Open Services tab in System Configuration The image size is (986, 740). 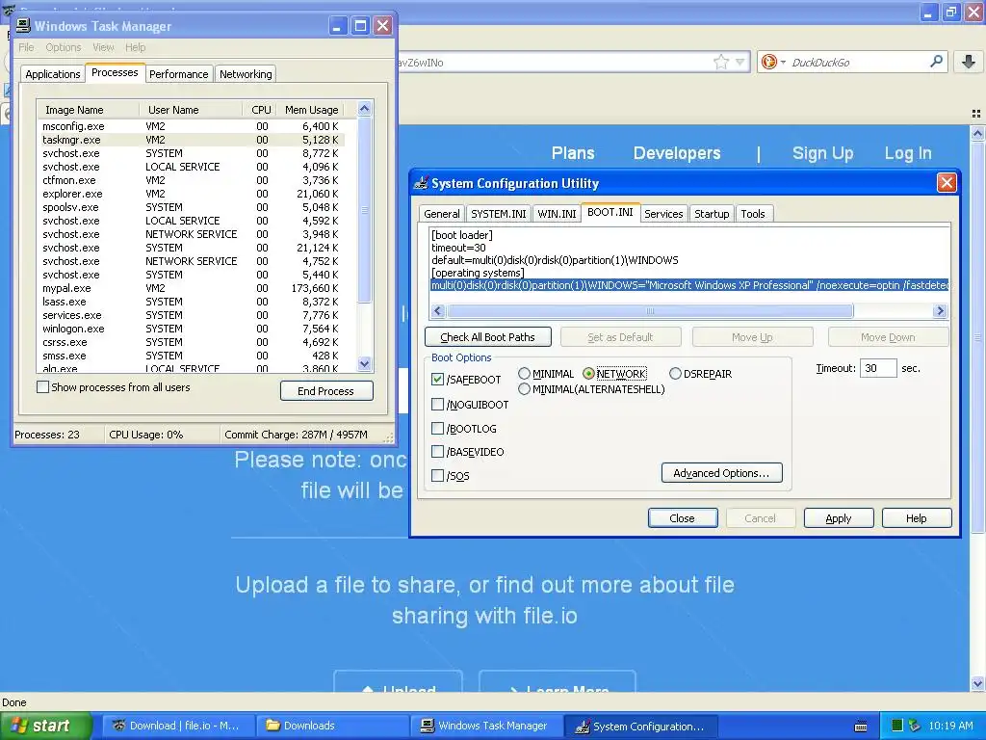[663, 214]
